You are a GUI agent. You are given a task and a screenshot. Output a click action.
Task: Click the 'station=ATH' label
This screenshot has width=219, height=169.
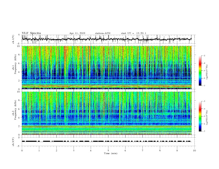click(103, 33)
